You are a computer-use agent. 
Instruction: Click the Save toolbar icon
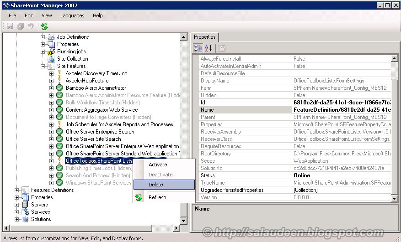[x=10, y=26]
